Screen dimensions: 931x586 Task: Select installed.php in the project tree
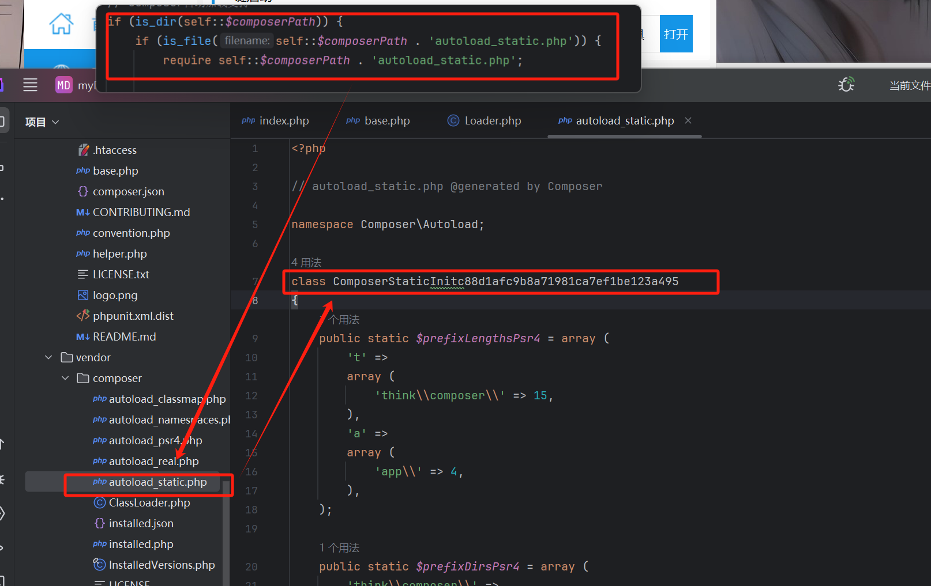(141, 545)
